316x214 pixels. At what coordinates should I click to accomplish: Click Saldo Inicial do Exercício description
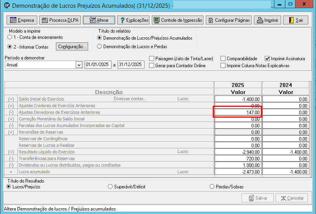(x=41, y=99)
